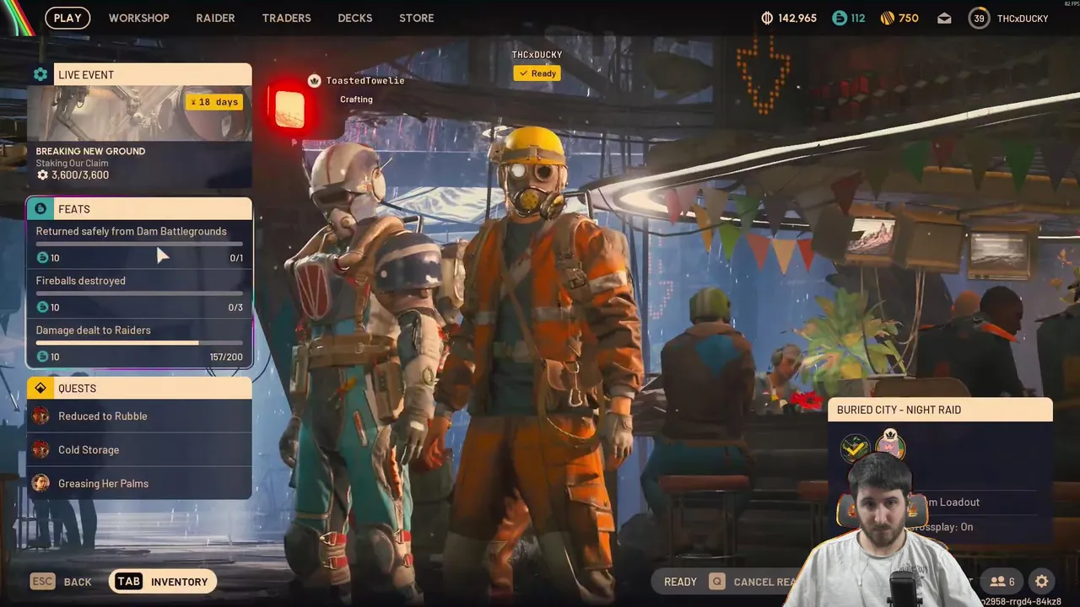
Task: Click the level 39 progress ring
Action: (x=979, y=18)
